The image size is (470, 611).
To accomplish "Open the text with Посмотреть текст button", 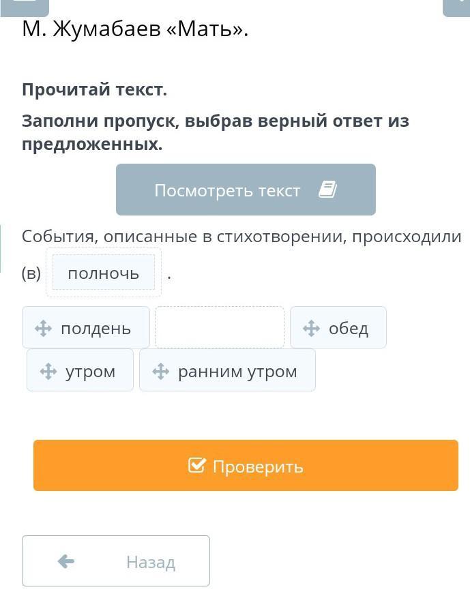I will pyautogui.click(x=246, y=190).
